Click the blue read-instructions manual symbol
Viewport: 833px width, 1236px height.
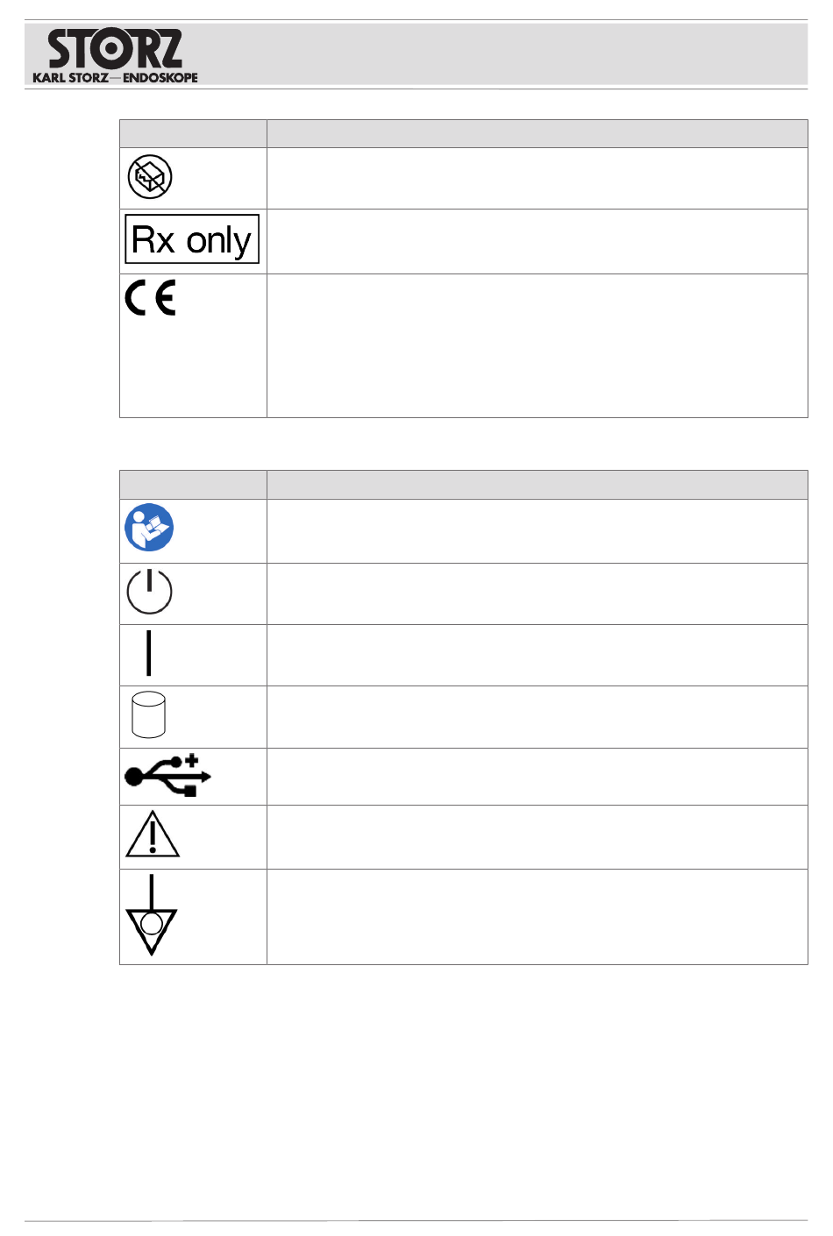point(149,528)
